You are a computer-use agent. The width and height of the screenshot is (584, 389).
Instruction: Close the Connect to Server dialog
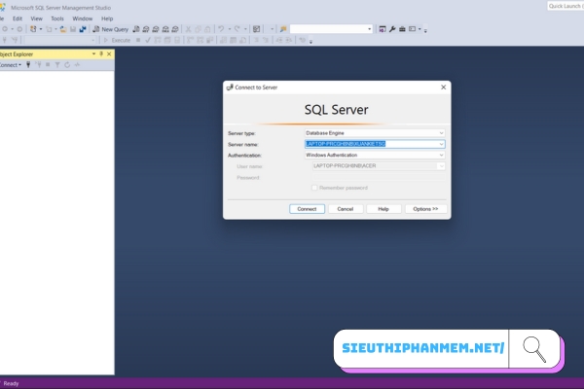(x=443, y=88)
